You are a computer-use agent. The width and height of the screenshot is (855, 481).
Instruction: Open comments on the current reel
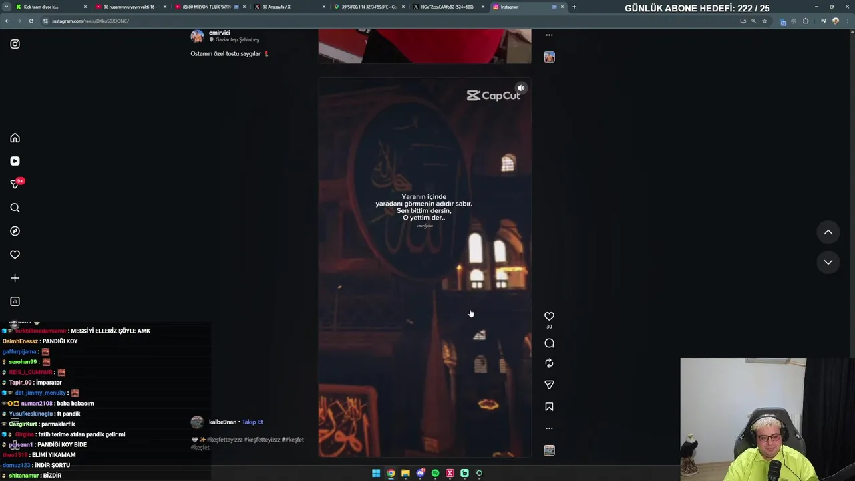(x=549, y=343)
